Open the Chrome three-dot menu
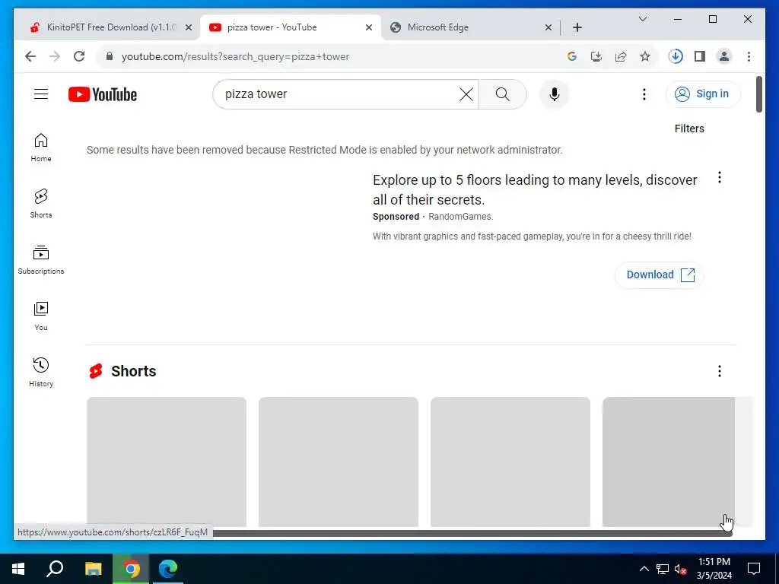The image size is (779, 584). (749, 56)
